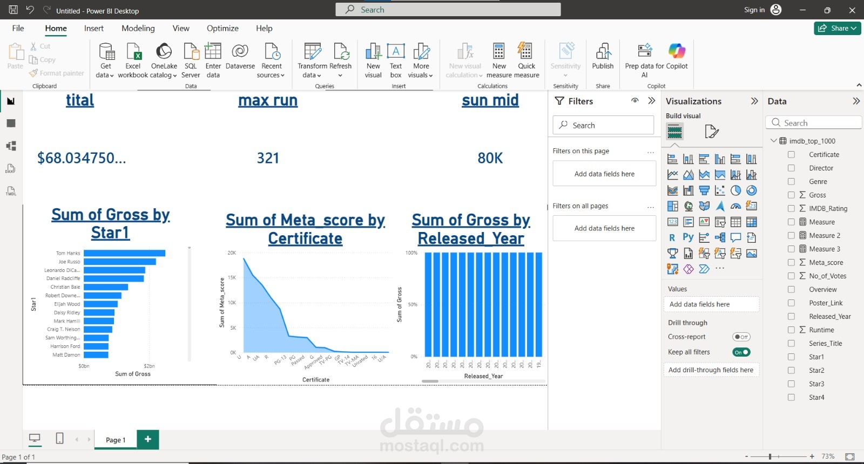The height and width of the screenshot is (464, 864).
Task: Click the green Share button
Action: (x=838, y=28)
